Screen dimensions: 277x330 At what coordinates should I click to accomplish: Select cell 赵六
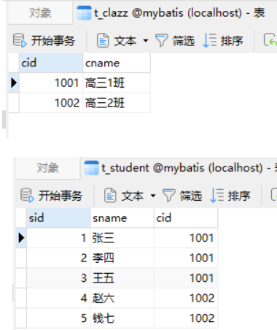[122, 298]
